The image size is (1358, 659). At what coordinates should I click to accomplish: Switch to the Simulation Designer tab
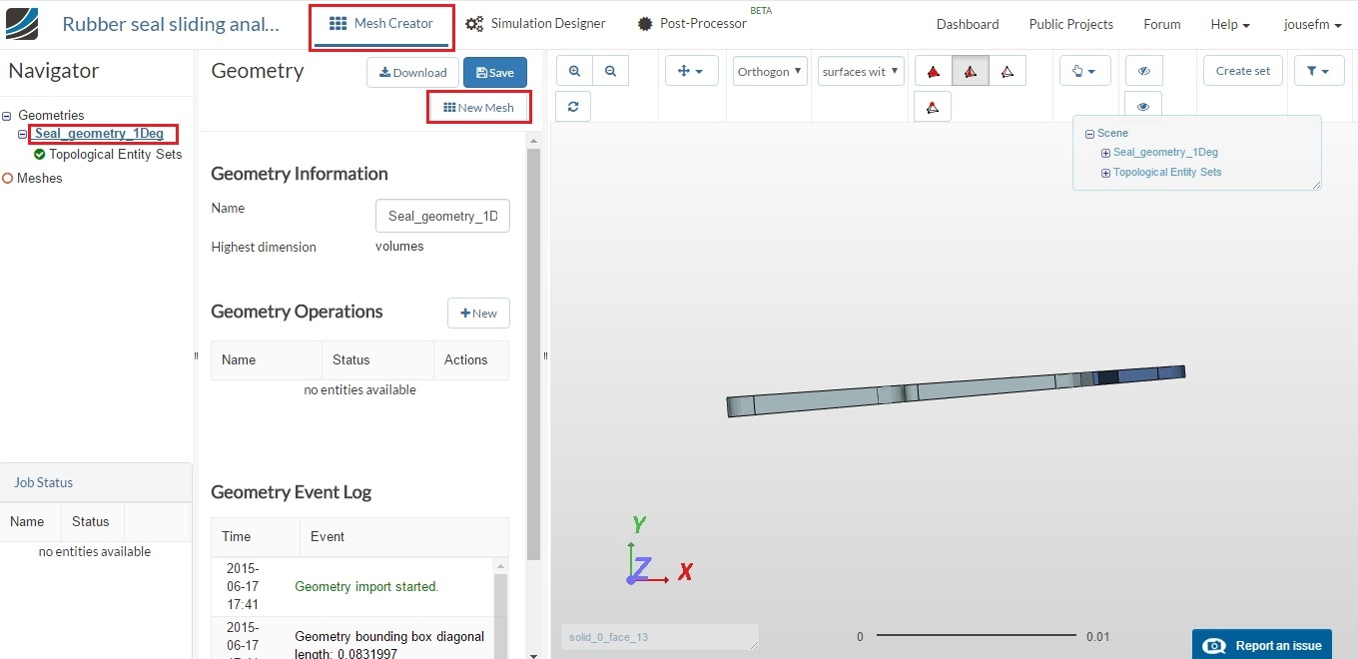point(535,24)
